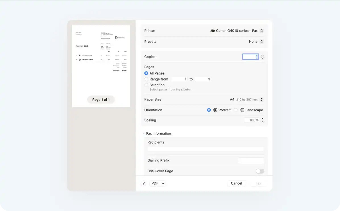Click the Copies increment stepper arrow
This screenshot has height=211, width=340.
click(262, 55)
